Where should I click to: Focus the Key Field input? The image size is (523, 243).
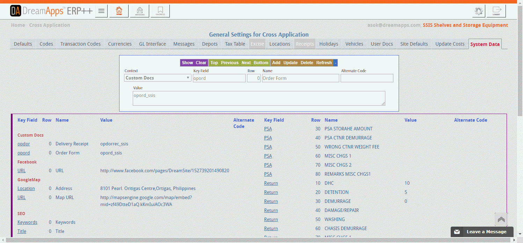pos(219,78)
